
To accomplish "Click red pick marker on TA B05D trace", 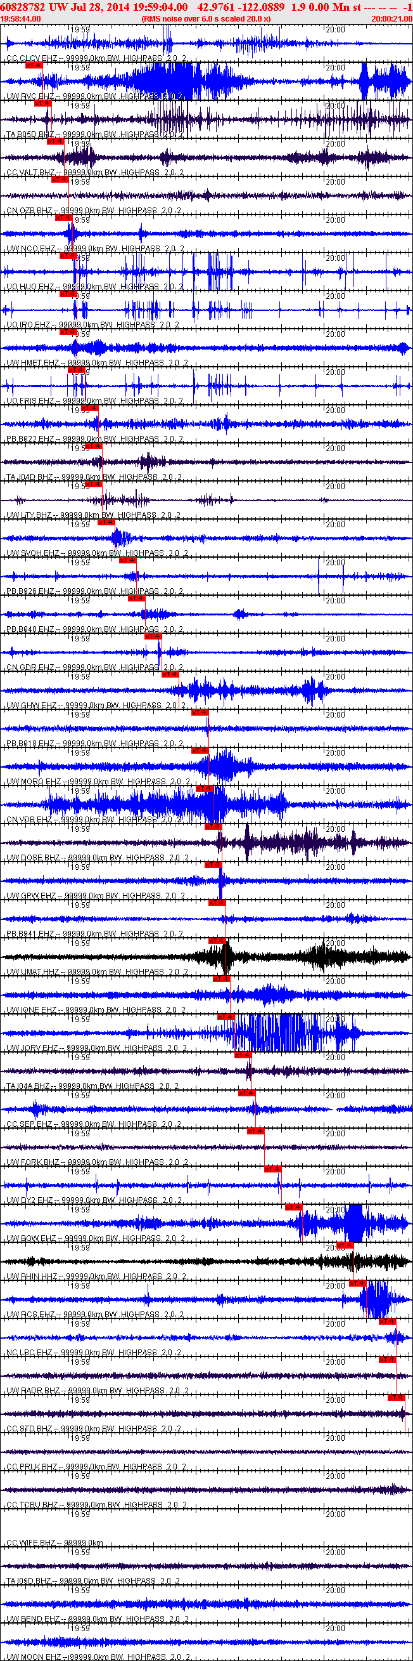I will (42, 103).
